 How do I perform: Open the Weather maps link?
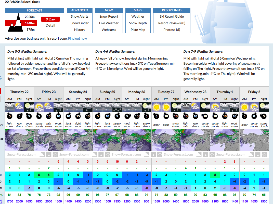(138, 16)
